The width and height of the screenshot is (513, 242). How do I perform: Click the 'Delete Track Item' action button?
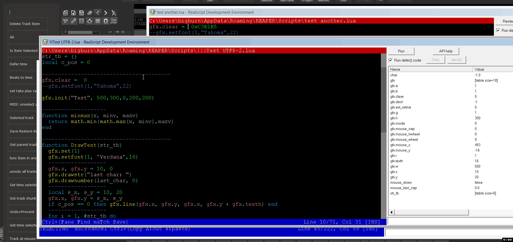point(28,24)
